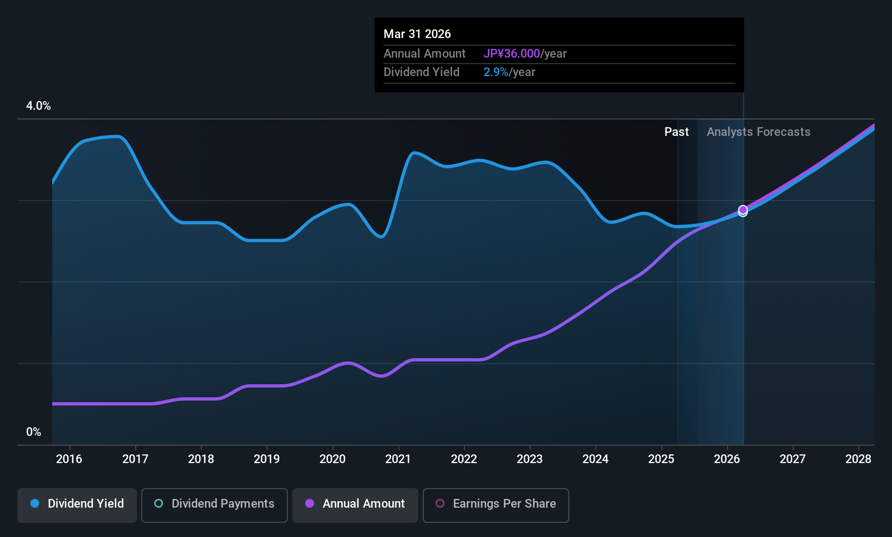Screen dimensions: 892x537
Task: Click the Mar 31 2026 tooltip date
Action: pyautogui.click(x=417, y=34)
